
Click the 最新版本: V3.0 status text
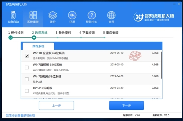[x=161, y=115]
